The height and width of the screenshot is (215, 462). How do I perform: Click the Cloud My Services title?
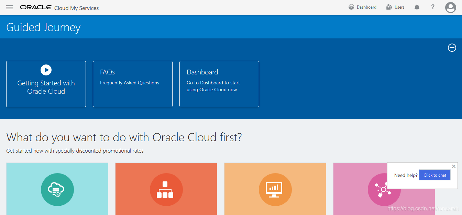pos(76,8)
